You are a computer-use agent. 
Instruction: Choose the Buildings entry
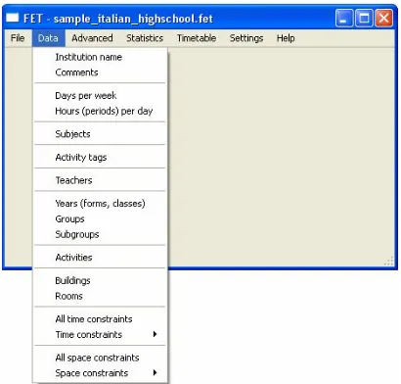click(101, 280)
